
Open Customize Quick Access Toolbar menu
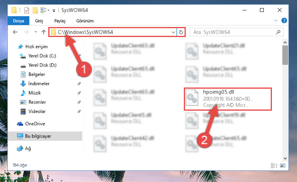click(x=54, y=10)
